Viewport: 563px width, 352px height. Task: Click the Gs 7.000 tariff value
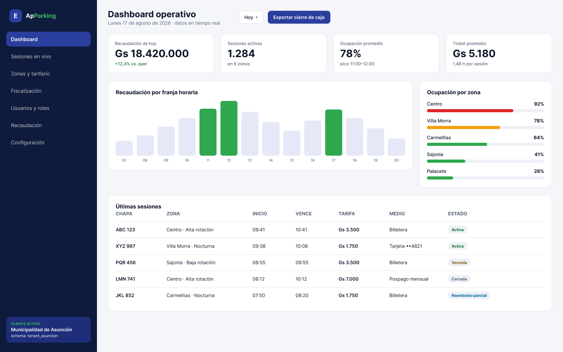[349, 279]
